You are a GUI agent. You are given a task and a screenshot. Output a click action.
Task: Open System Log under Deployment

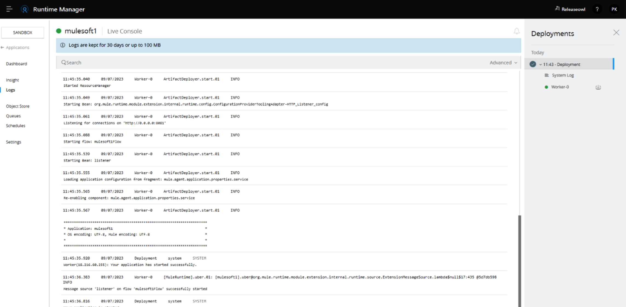point(563,75)
